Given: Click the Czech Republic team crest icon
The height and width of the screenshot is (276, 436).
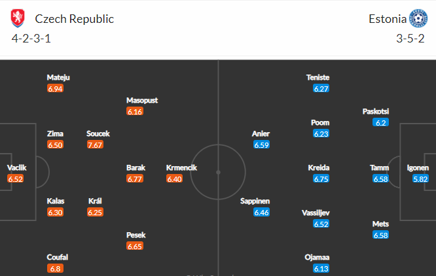Looking at the screenshot, I should click(18, 18).
